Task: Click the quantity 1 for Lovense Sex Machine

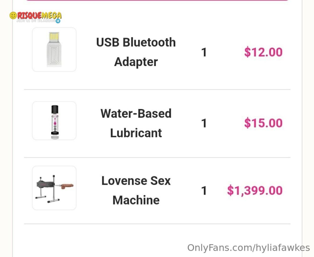Action: coord(204,190)
